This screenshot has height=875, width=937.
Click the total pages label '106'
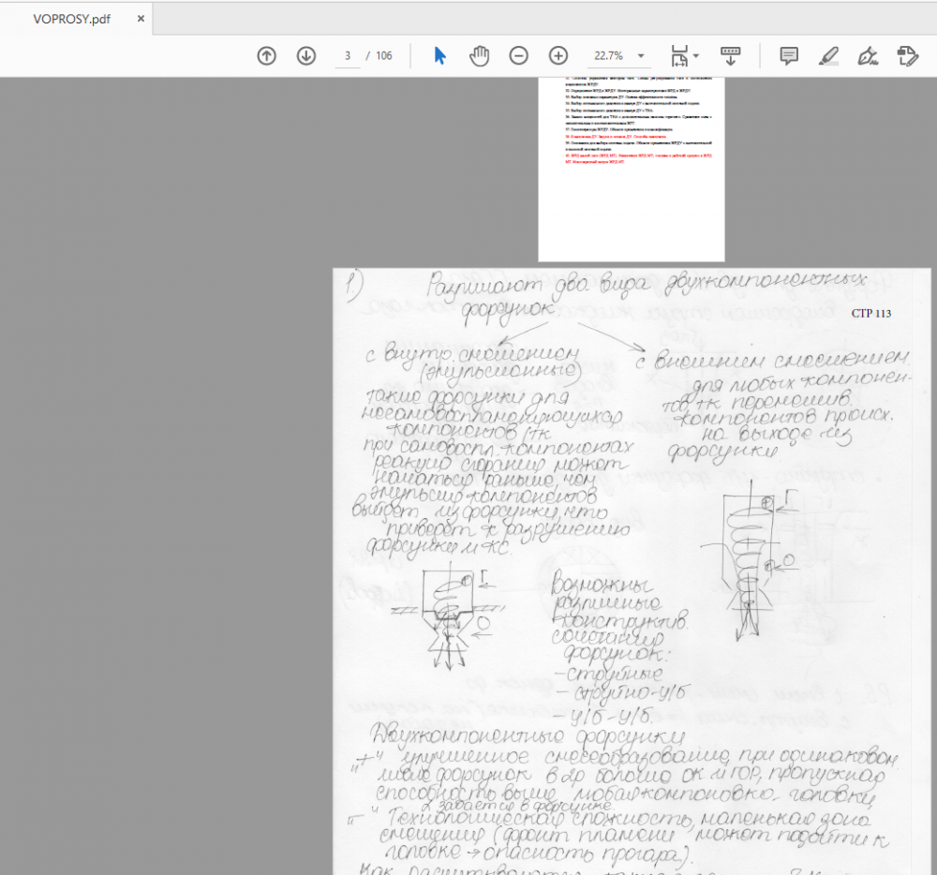click(x=384, y=56)
